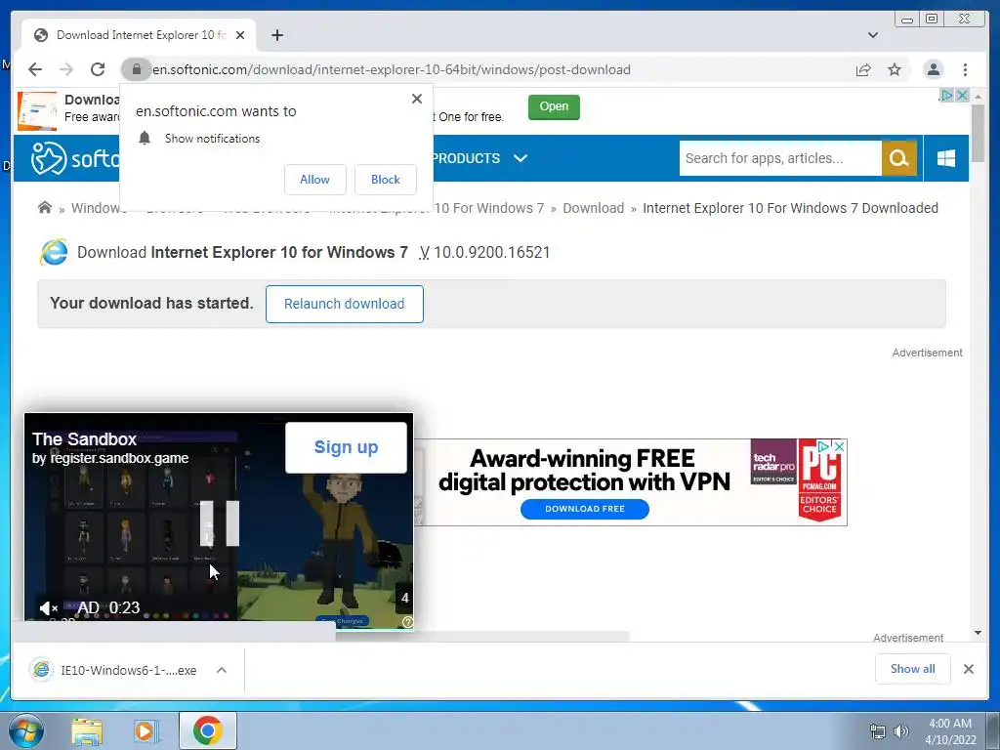This screenshot has height=750, width=1000.
Task: Click the green Open ad button
Action: point(554,106)
